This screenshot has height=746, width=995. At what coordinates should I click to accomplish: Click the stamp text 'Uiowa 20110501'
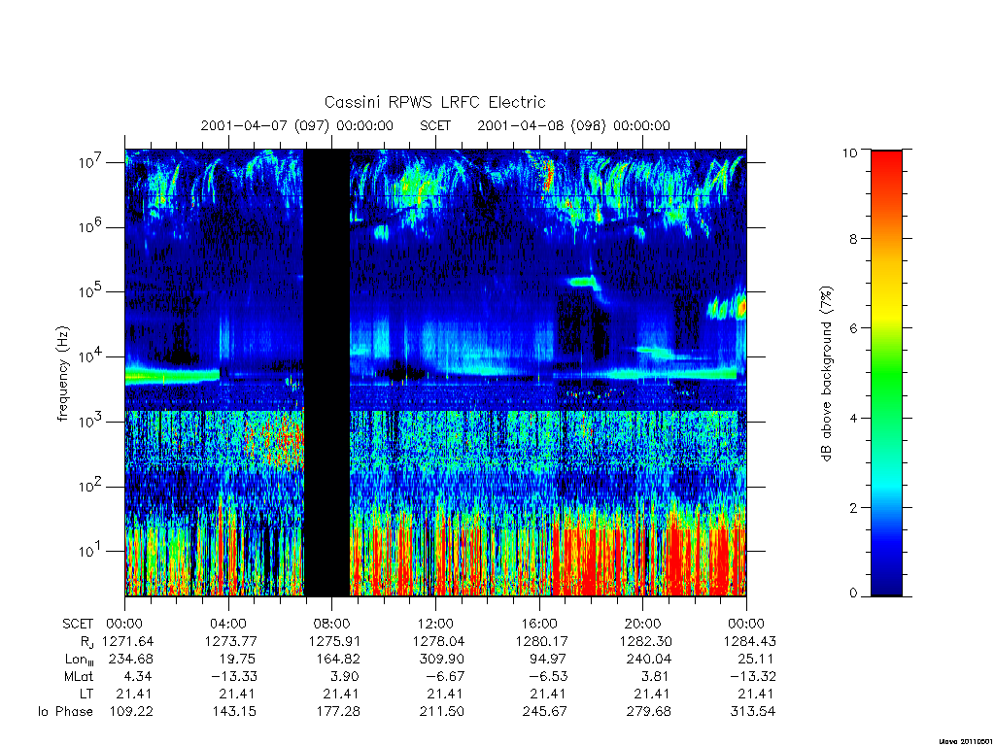point(966,741)
